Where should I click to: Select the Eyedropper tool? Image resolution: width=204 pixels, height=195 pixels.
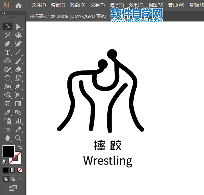(x=7, y=112)
